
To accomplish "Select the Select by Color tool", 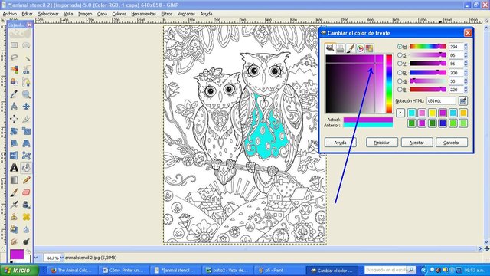I will click(x=14, y=70).
